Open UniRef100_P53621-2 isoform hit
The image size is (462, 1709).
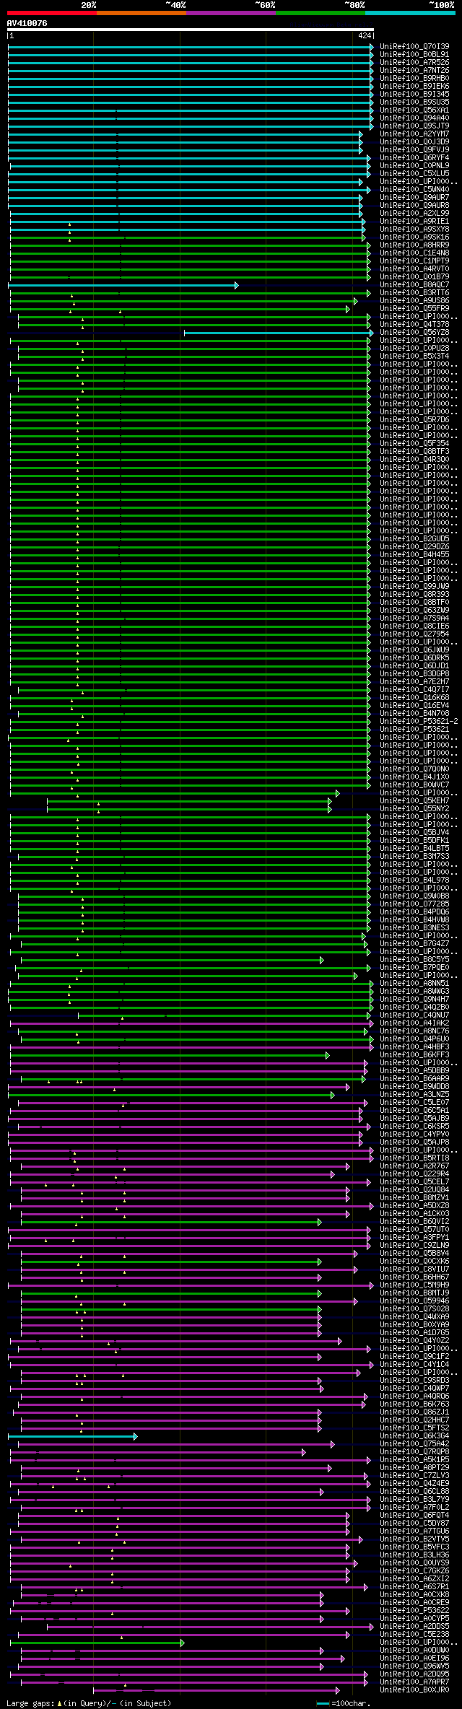[419, 721]
